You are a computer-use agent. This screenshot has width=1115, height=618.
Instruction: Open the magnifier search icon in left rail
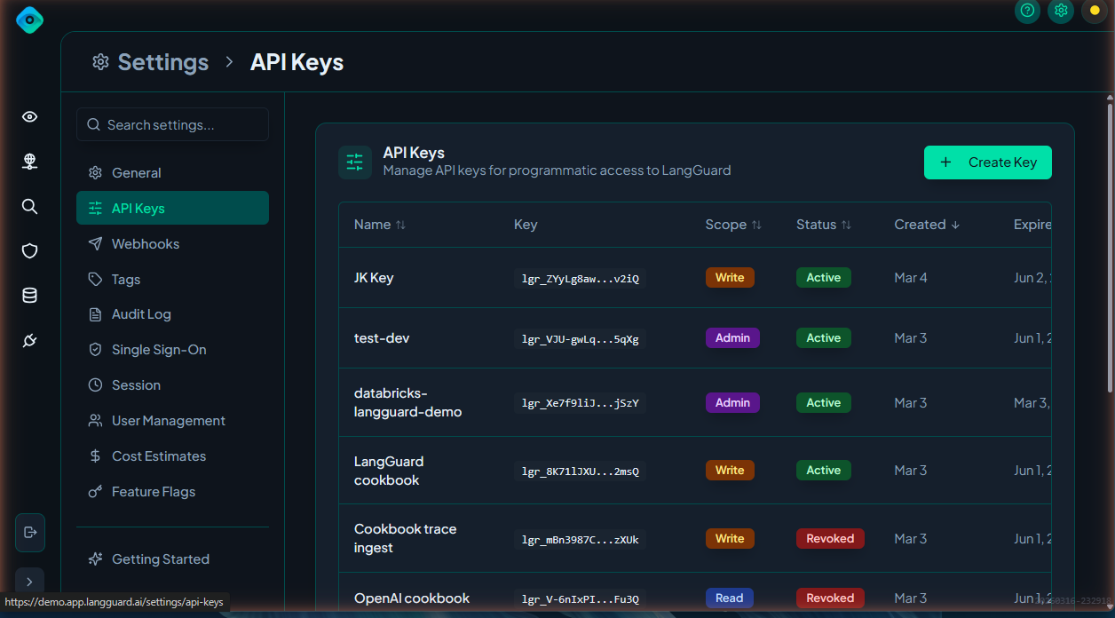click(x=29, y=206)
